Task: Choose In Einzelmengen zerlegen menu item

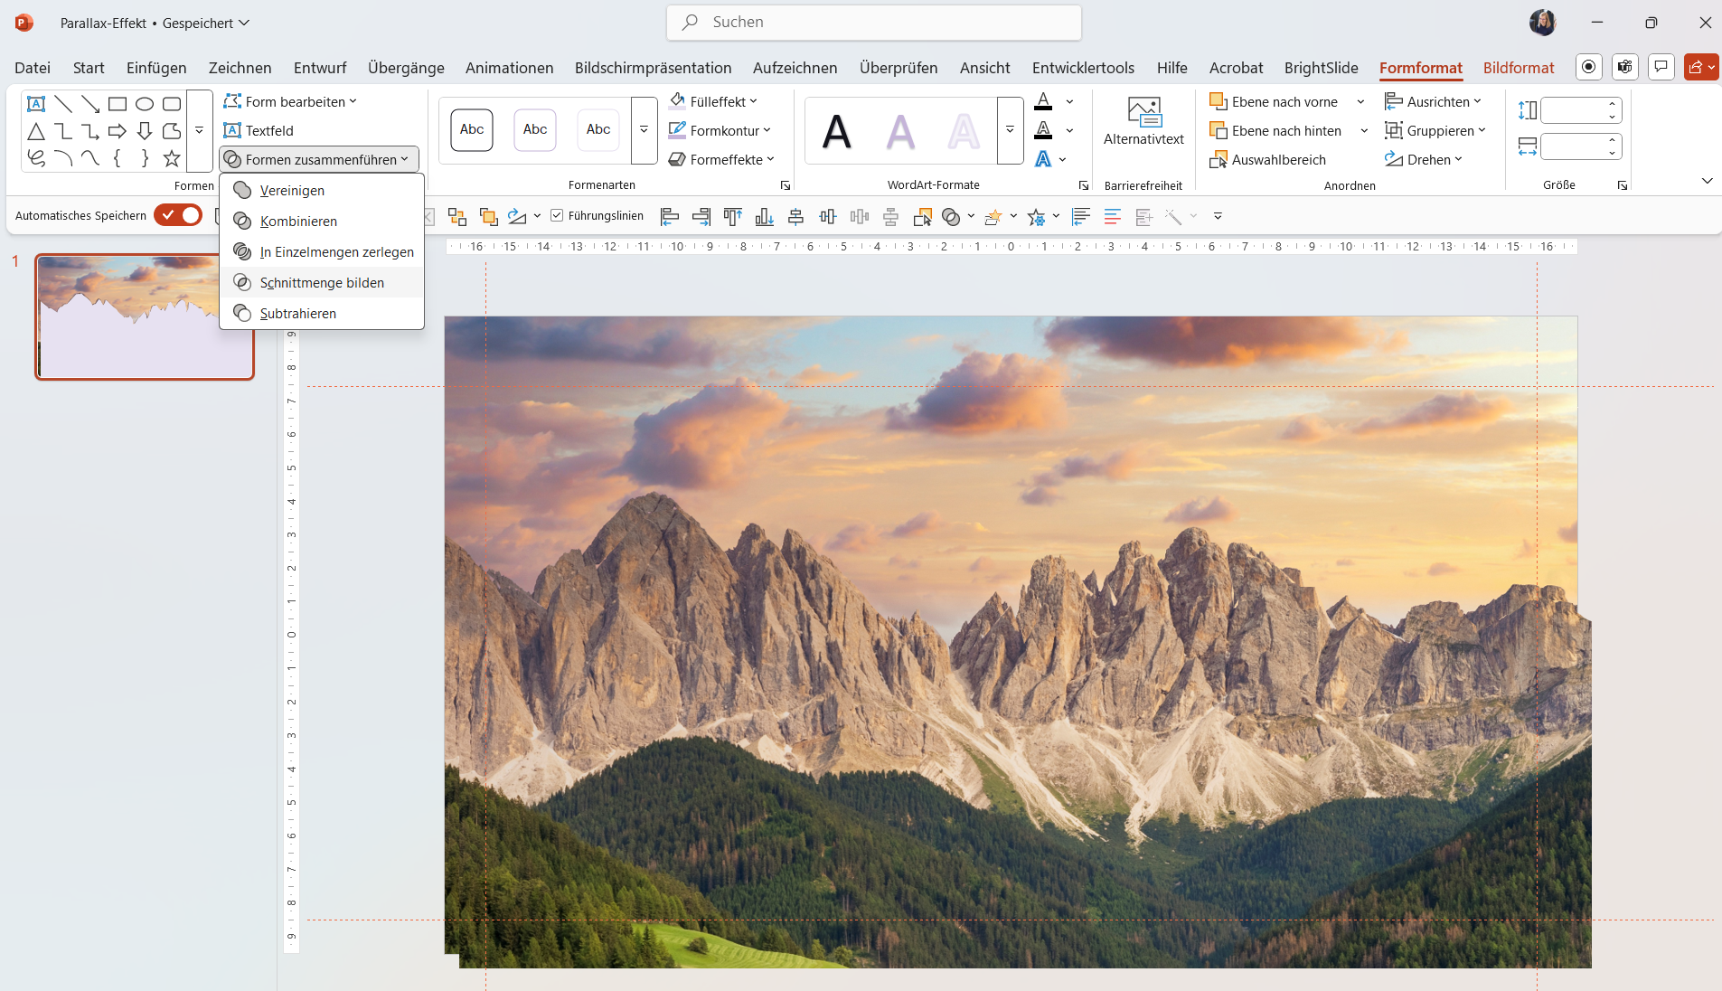Action: (322, 252)
